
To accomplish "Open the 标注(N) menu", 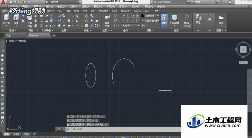I will point(98,7).
